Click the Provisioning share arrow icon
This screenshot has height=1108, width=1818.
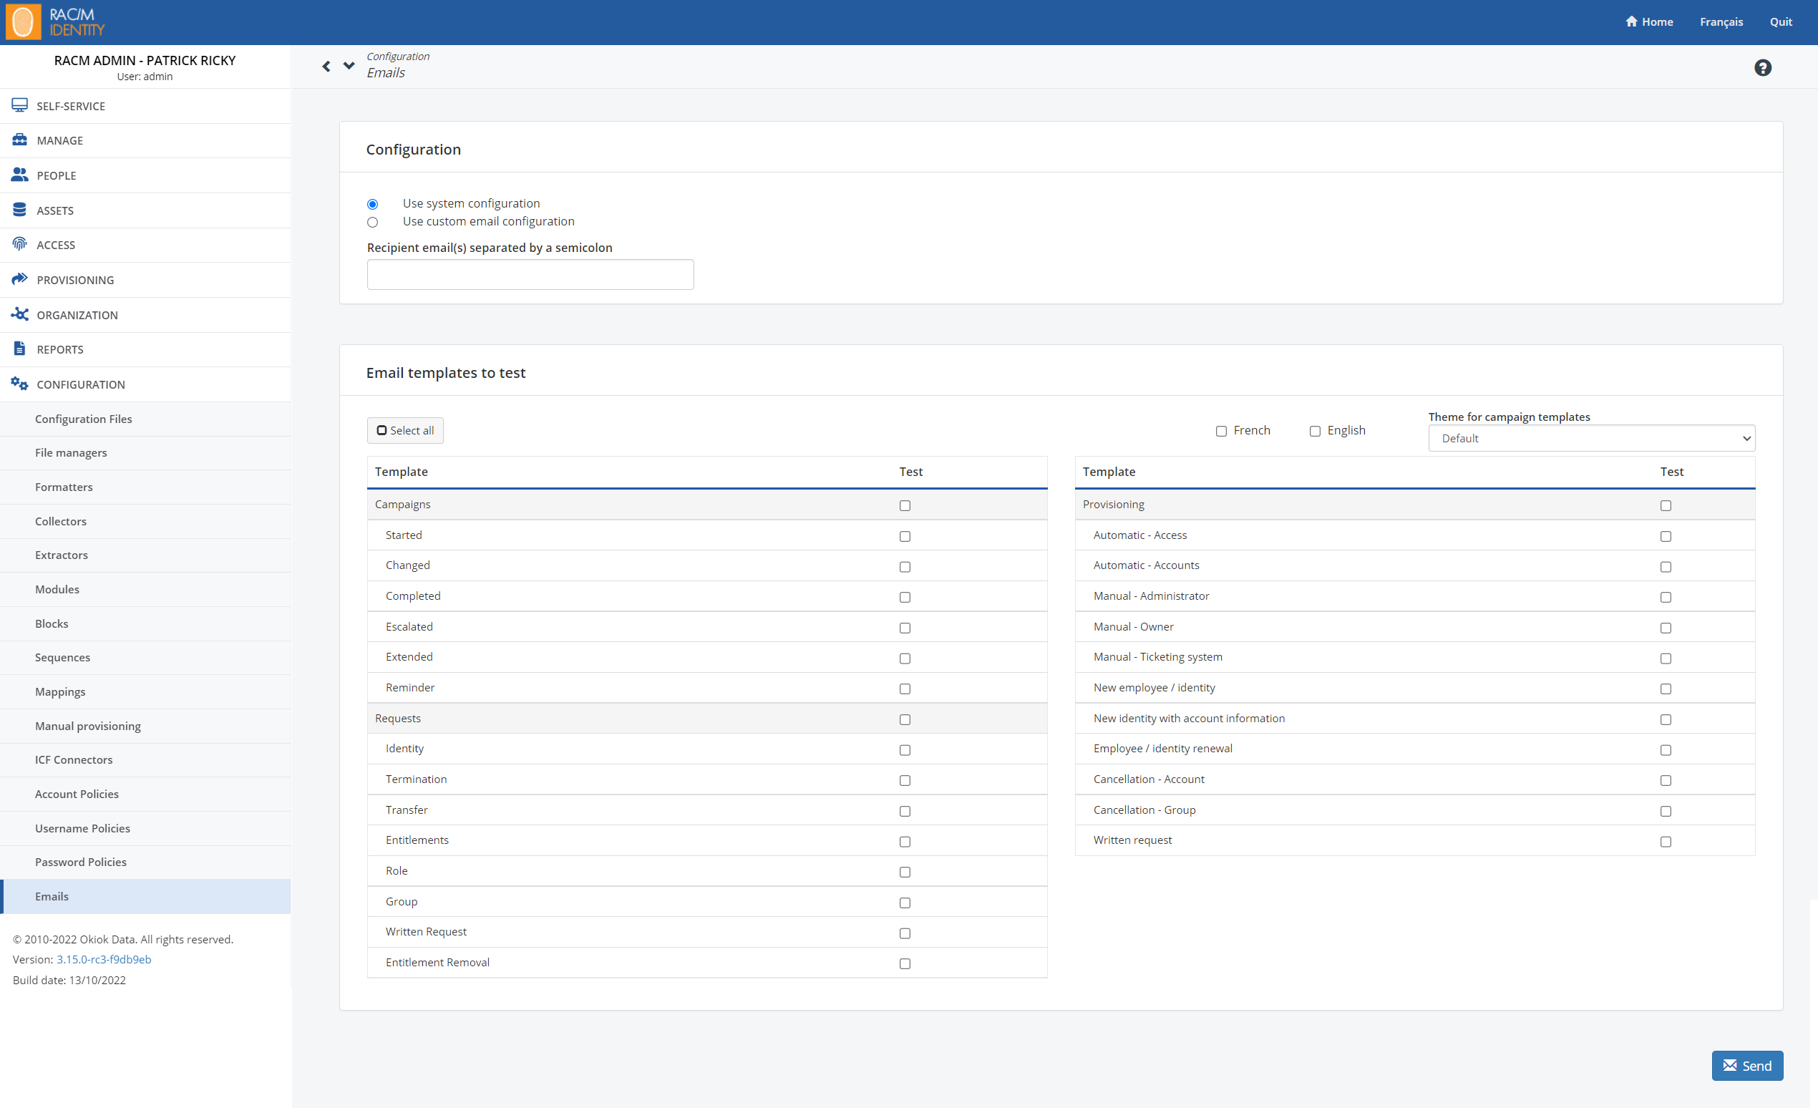tap(20, 279)
